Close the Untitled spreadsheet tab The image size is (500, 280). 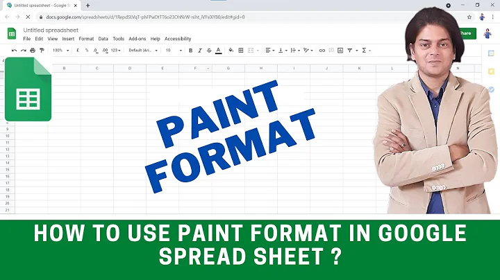76,6
